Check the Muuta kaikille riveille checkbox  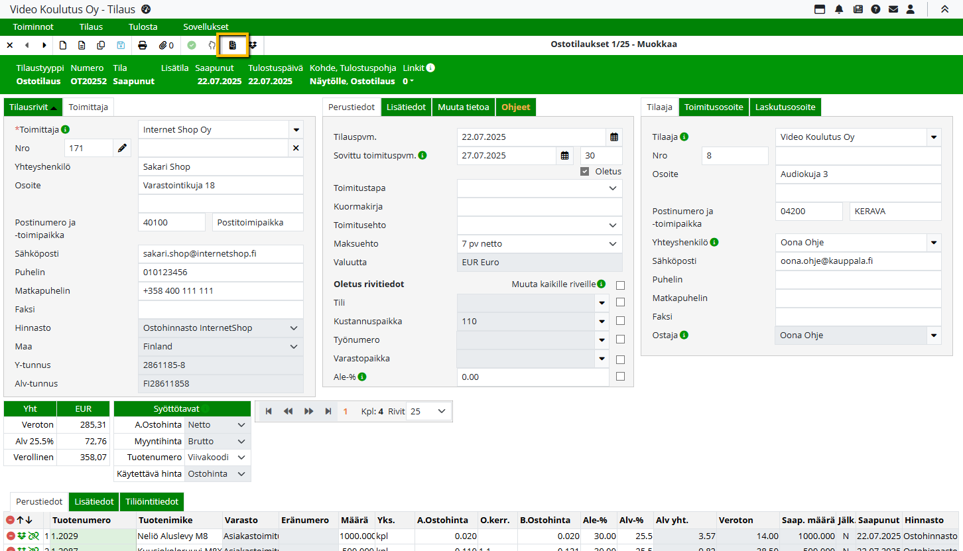[620, 285]
